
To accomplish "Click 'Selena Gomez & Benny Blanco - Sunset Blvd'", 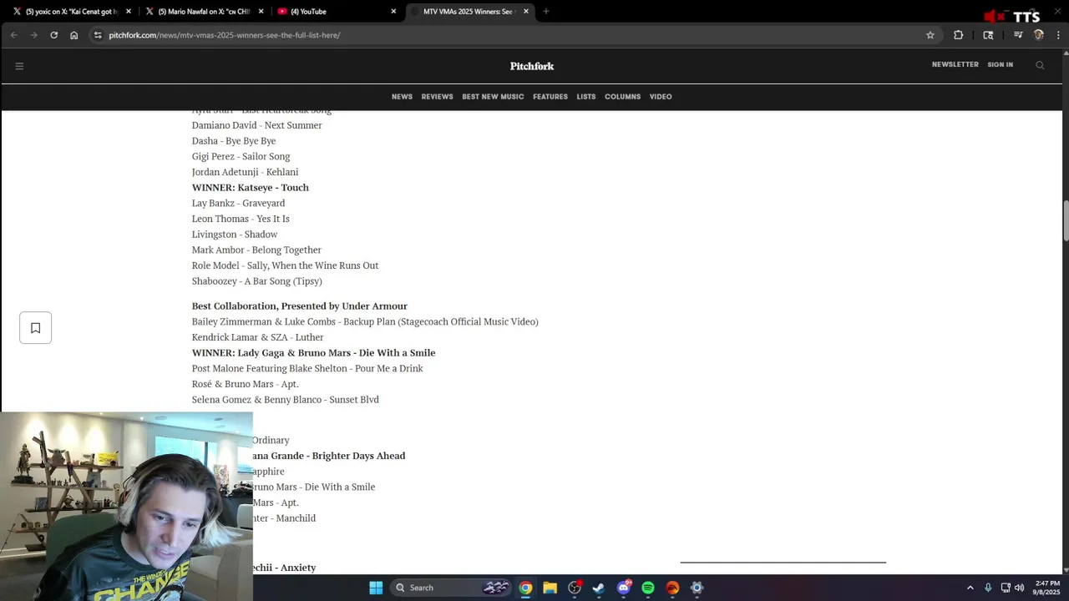I will pos(286,400).
